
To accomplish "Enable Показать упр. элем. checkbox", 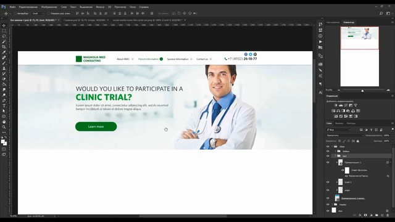I will click(x=49, y=14).
